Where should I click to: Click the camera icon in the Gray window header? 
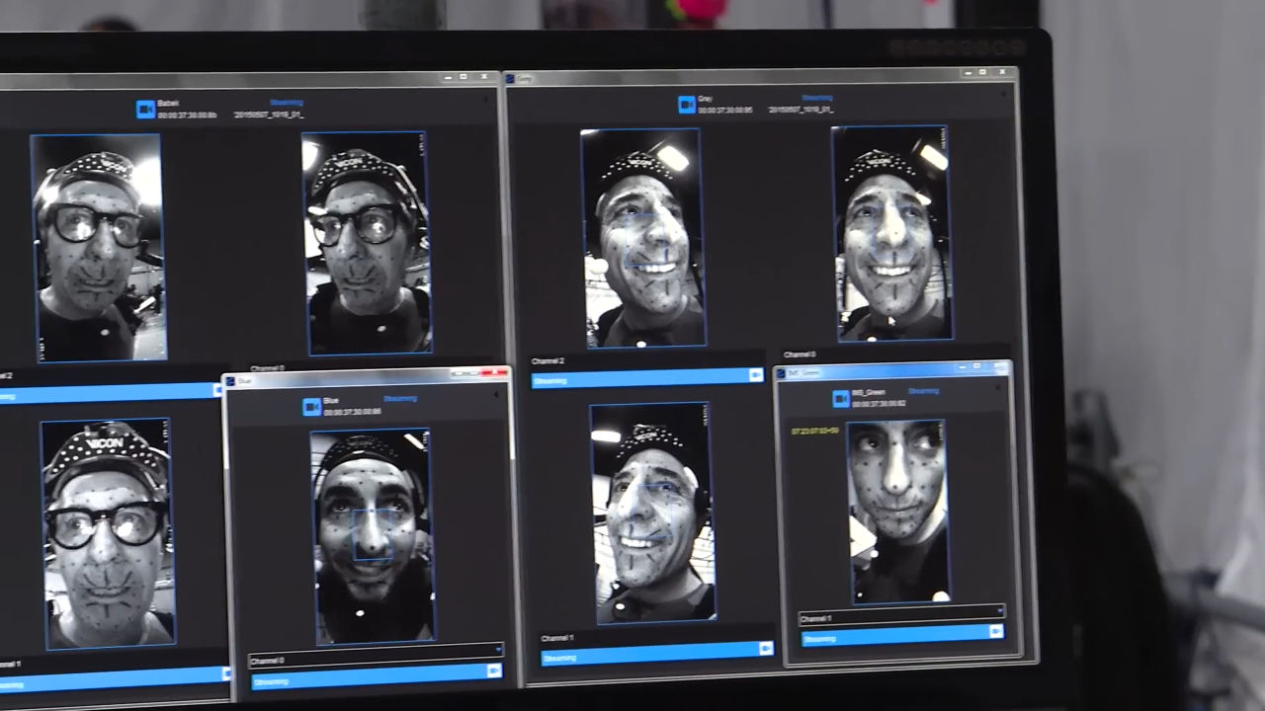(687, 104)
